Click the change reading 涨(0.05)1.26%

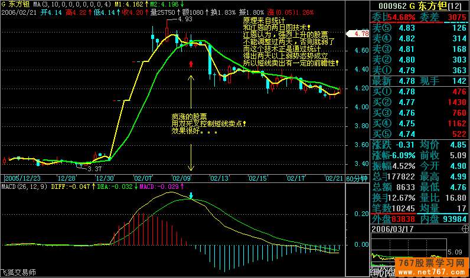pos(291,12)
